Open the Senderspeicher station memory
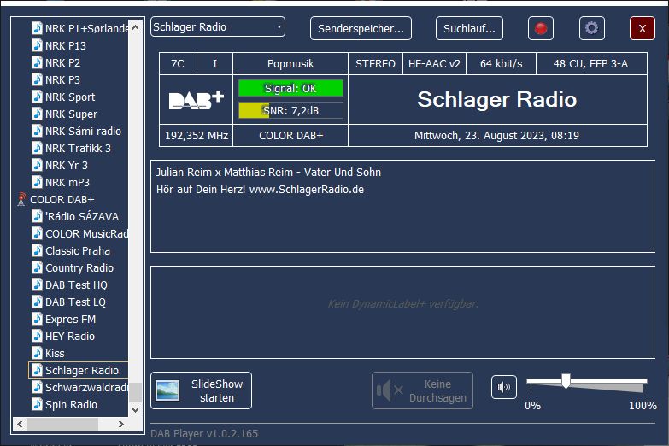669x446 pixels. click(x=361, y=28)
